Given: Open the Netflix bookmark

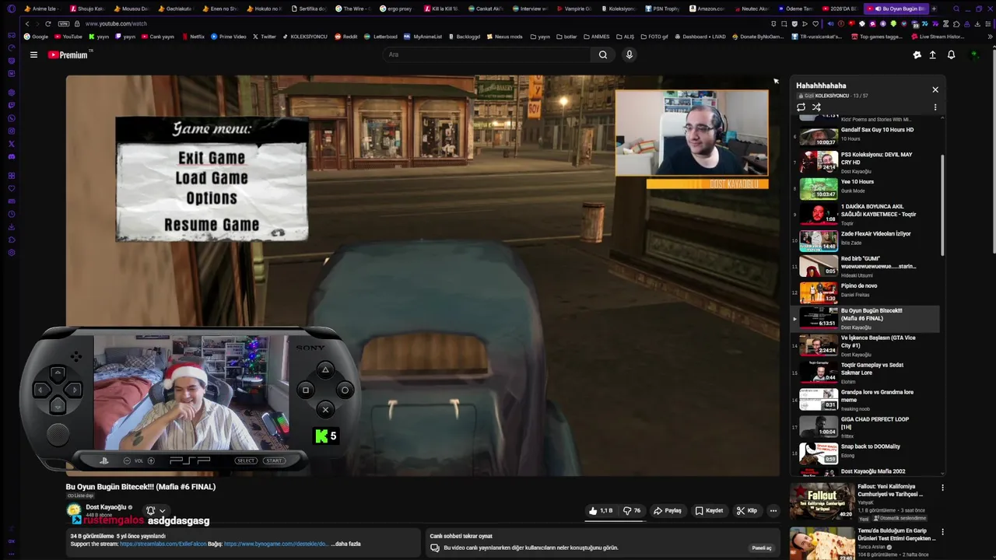Looking at the screenshot, I should click(x=192, y=37).
